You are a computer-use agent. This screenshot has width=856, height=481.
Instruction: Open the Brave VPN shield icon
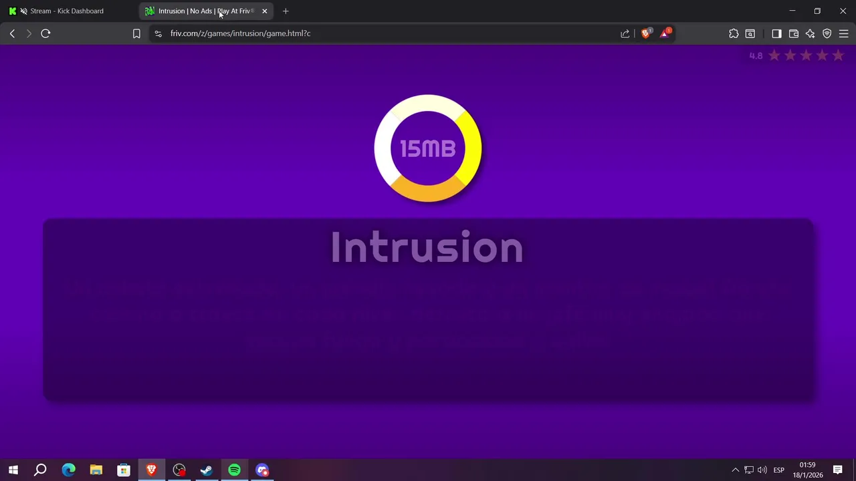tap(827, 33)
